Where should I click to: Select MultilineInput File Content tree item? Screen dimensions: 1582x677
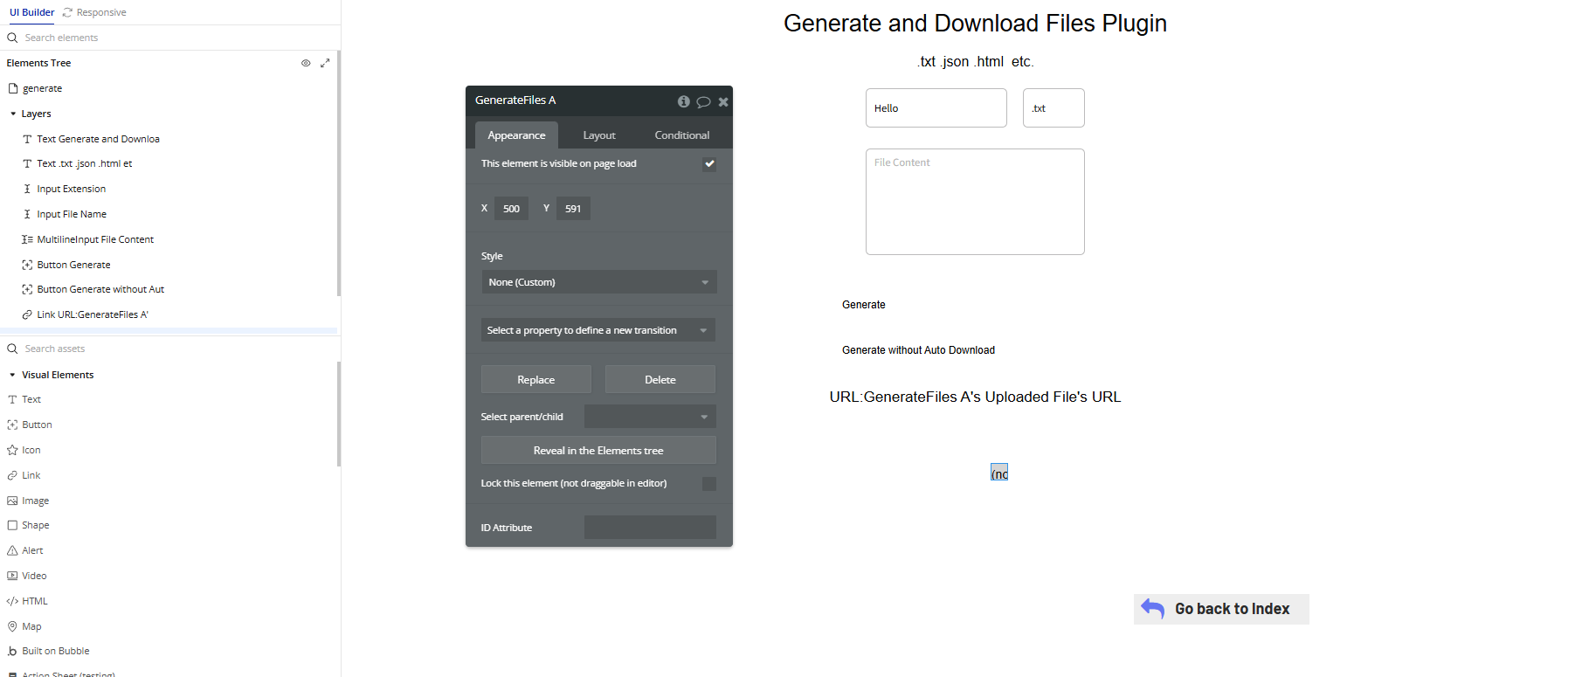pyautogui.click(x=95, y=239)
